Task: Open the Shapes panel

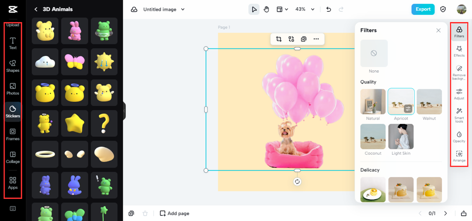Action: pos(13,66)
